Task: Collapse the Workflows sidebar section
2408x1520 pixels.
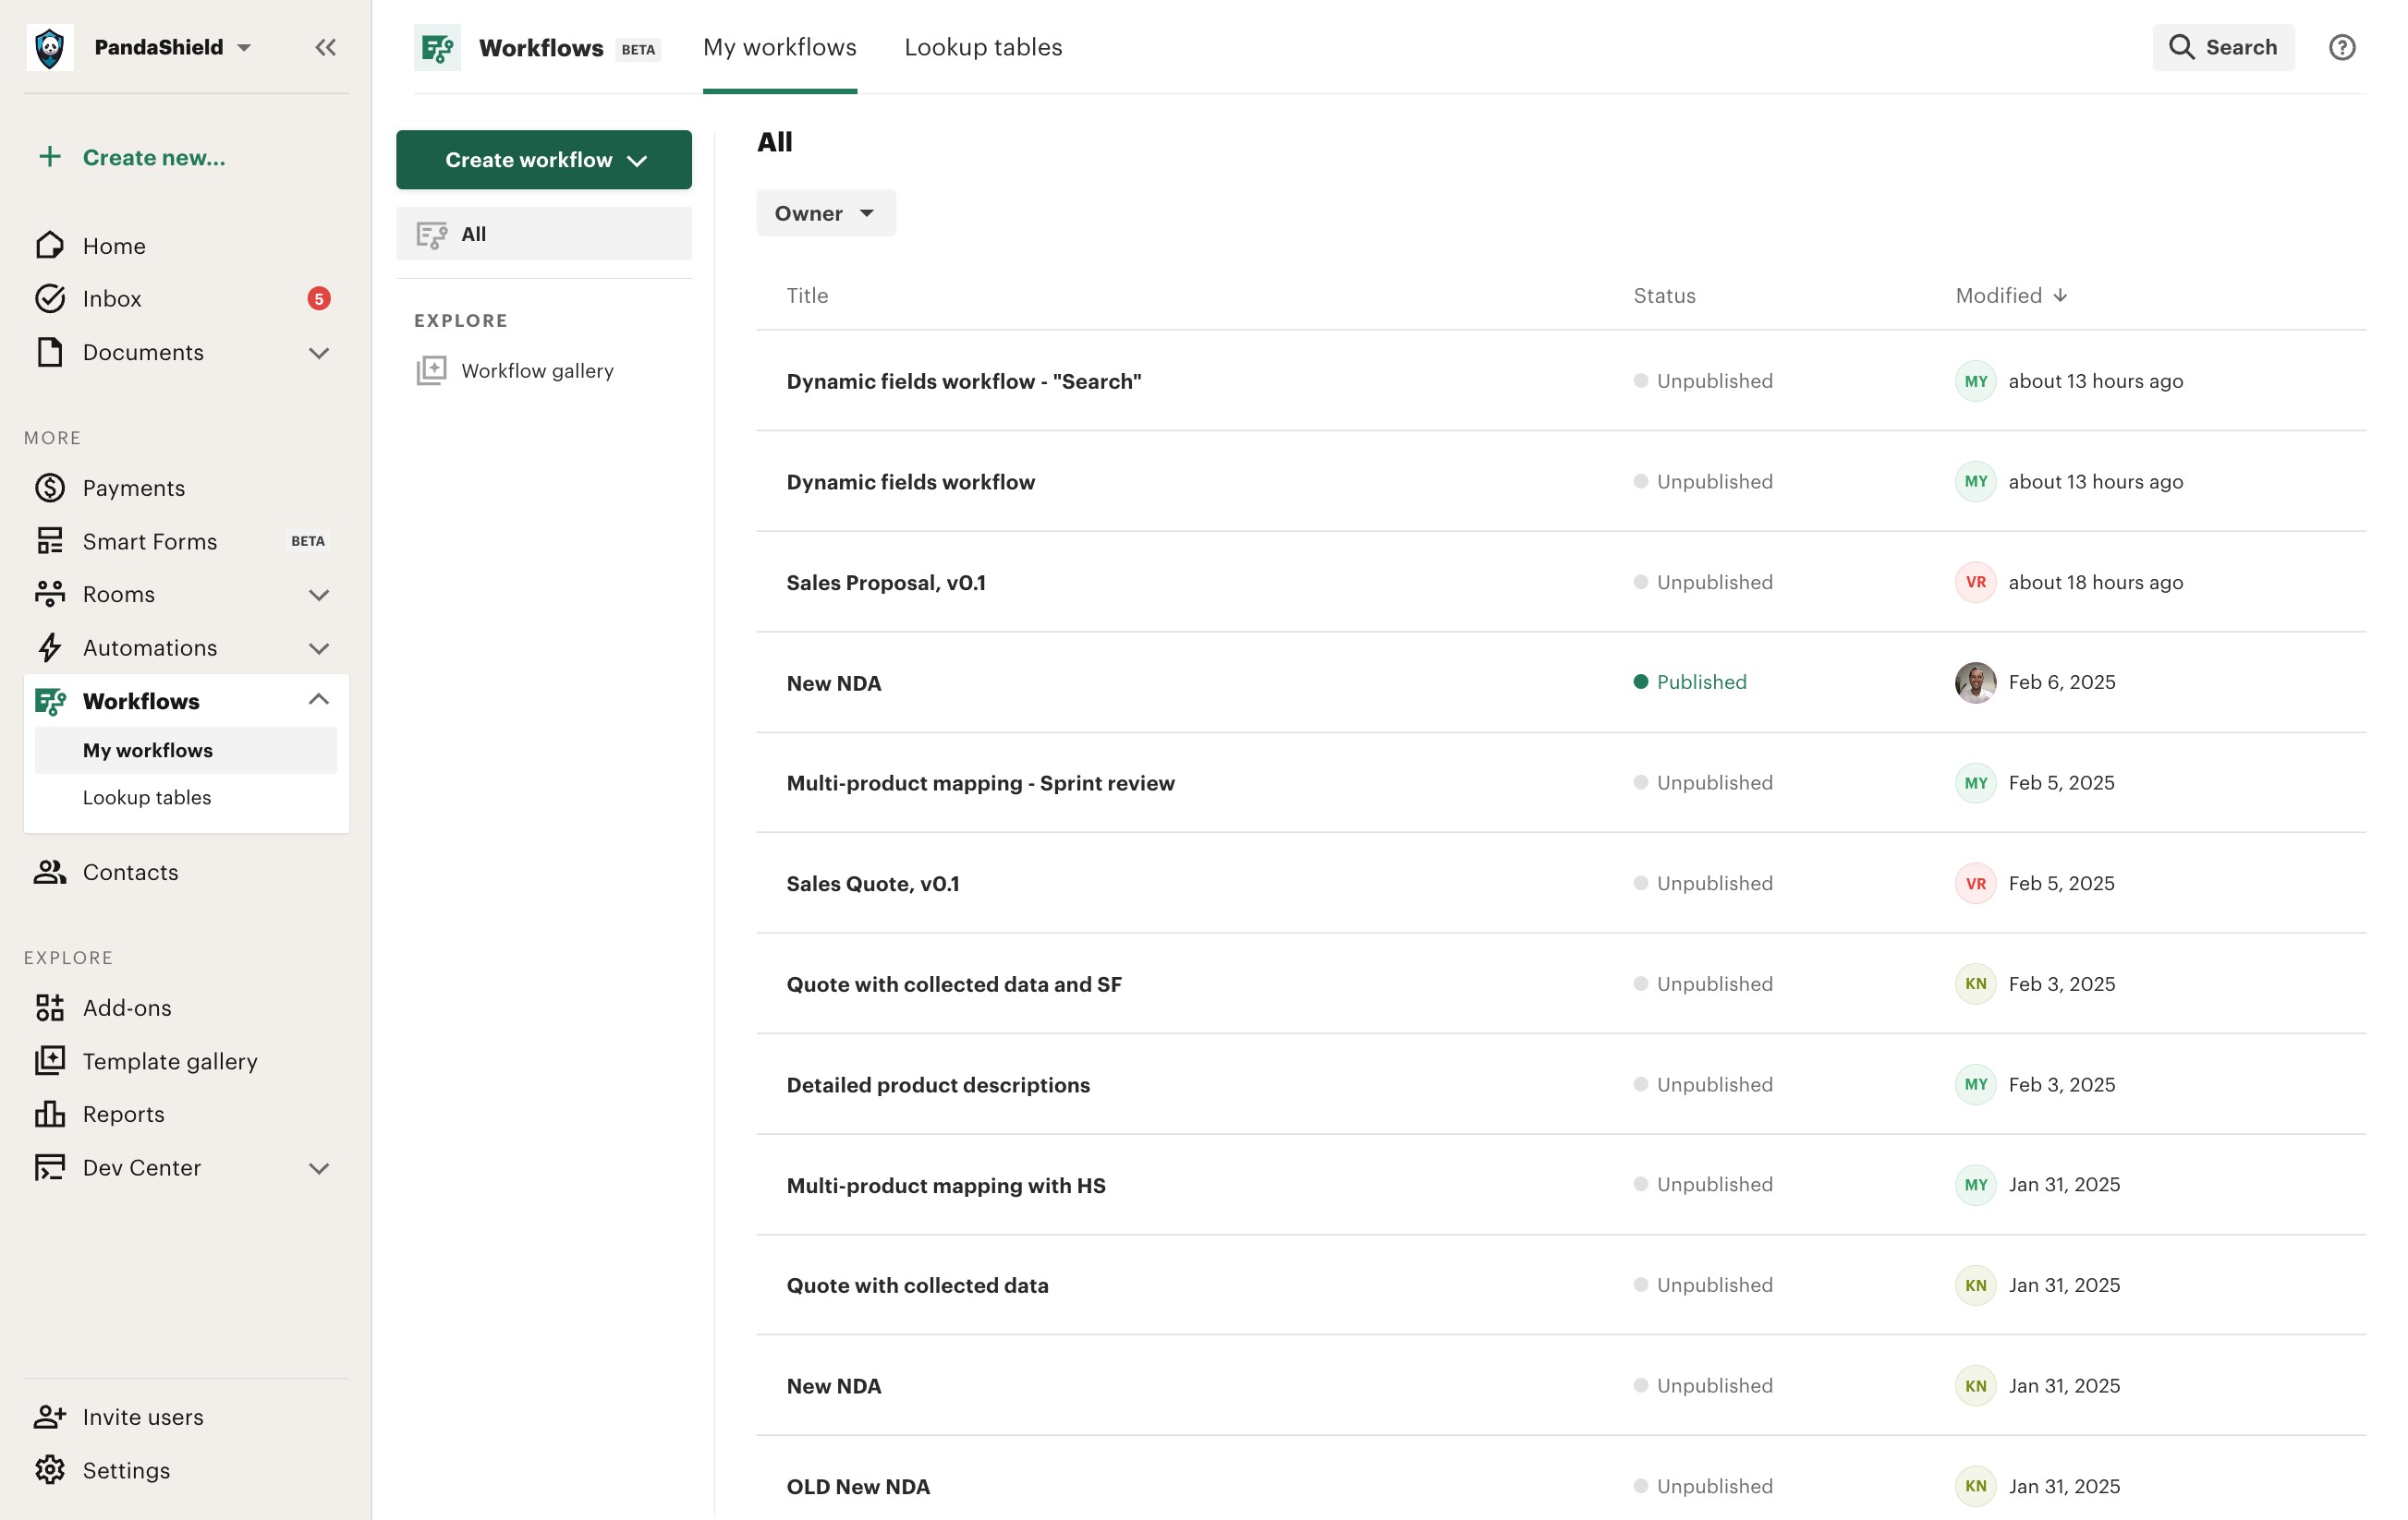Action: tap(318, 700)
